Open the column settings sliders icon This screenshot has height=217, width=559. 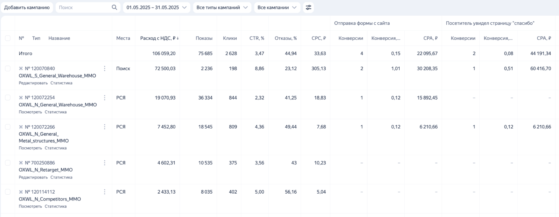(308, 8)
